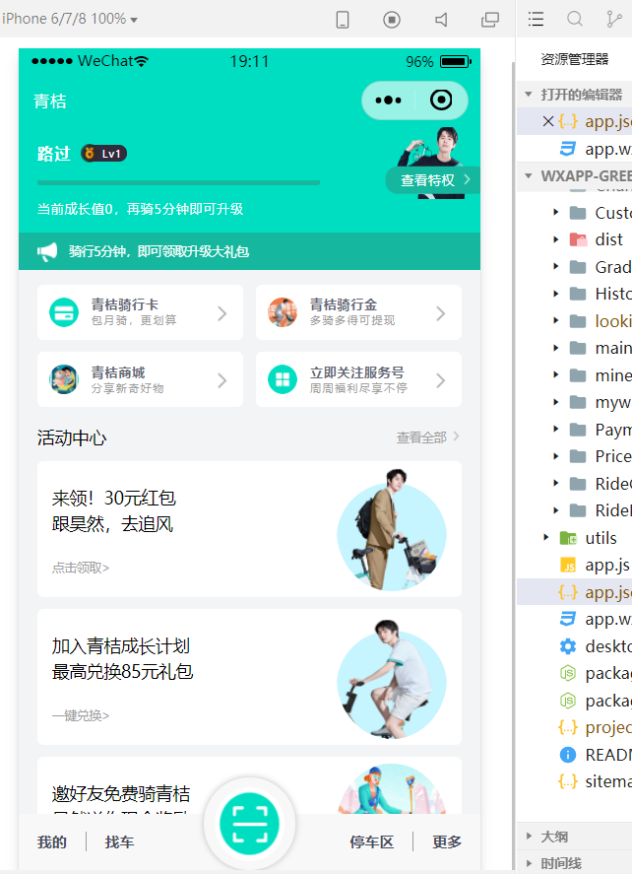The image size is (632, 874).
Task: Tap the green scan button
Action: [249, 824]
